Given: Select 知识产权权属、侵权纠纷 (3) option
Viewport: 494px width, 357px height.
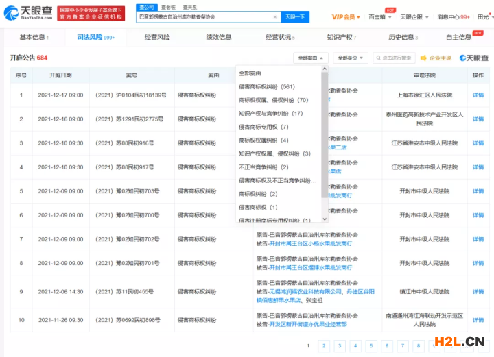Looking at the screenshot, I should 274,153.
